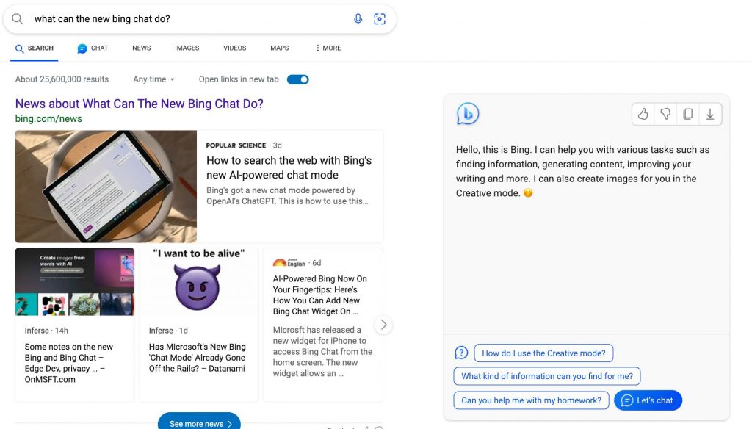Open visual search camera icon
The width and height of the screenshot is (752, 429).
380,18
